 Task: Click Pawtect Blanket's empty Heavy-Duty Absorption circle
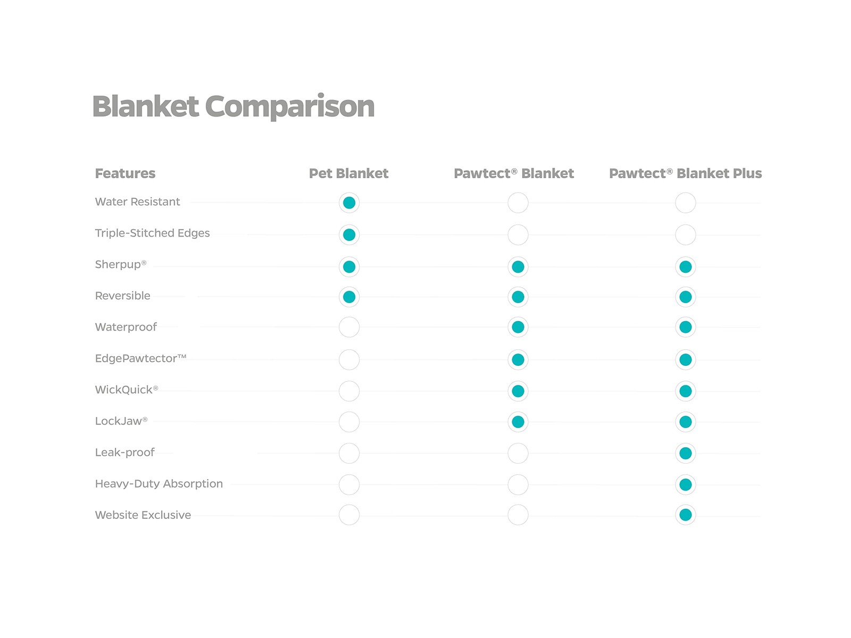[518, 484]
